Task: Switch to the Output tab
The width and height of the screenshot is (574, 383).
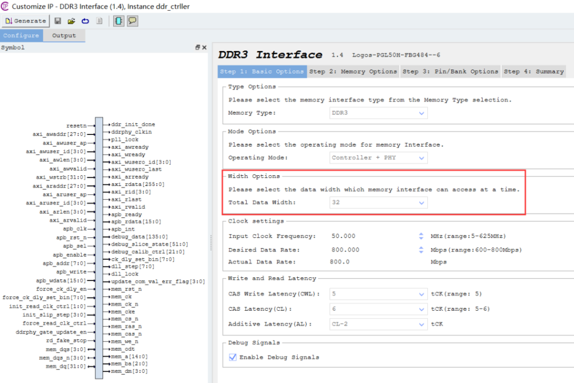Action: [x=64, y=35]
